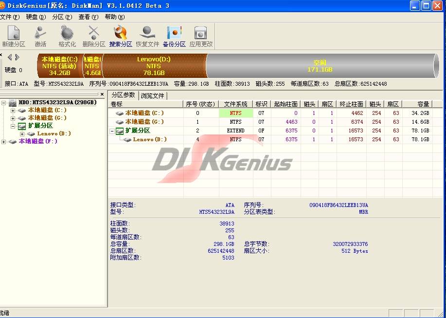Viewport: 446px width, 318px height.
Task: Click the 序号(状态) column header
Action: (x=200, y=104)
